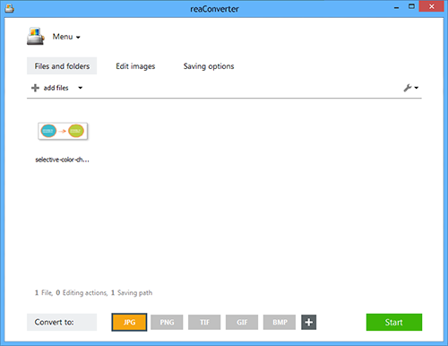
Task: Click the 1 Saving path text
Action: point(132,293)
